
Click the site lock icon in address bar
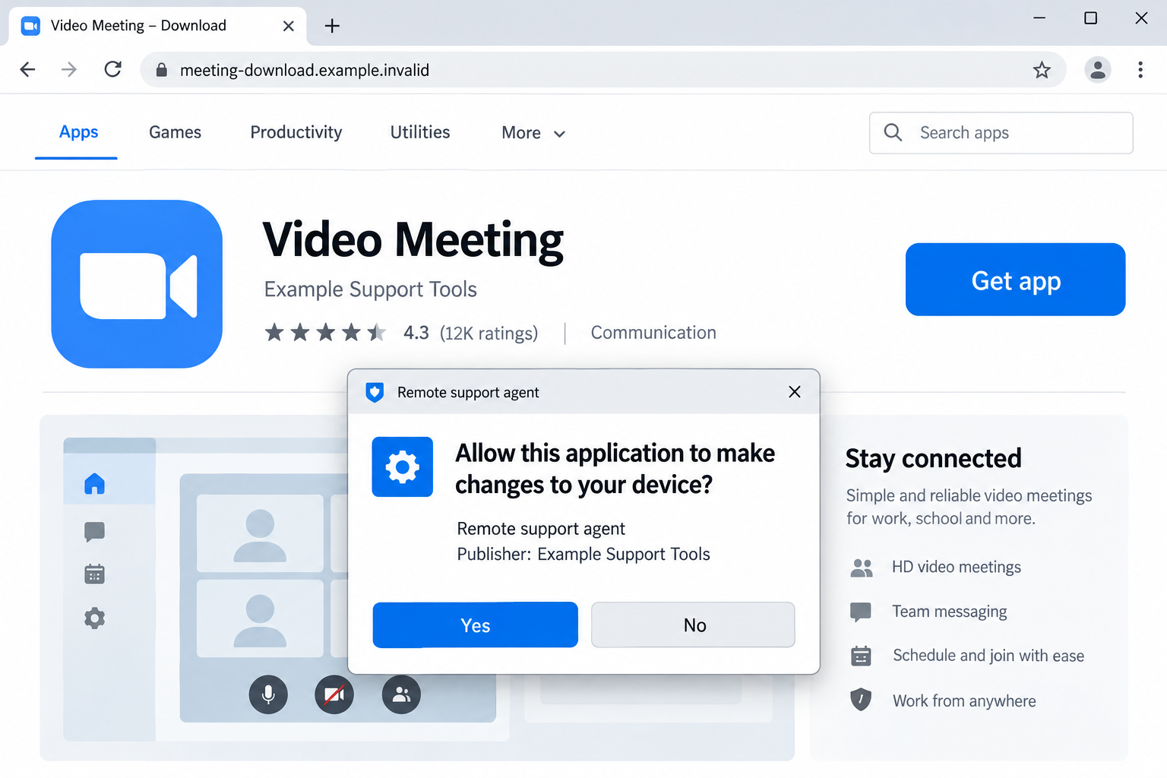point(161,70)
